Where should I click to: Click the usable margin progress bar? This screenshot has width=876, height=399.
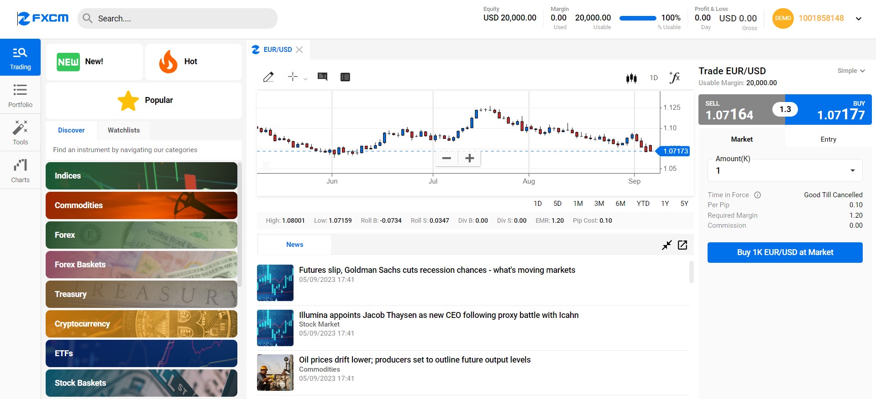(x=638, y=18)
